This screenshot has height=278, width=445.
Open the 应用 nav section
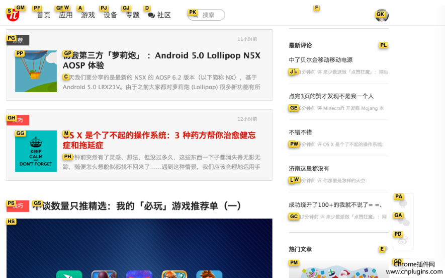point(65,15)
